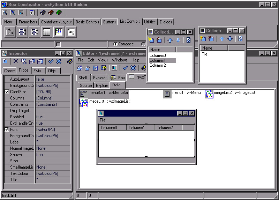Click the Enabled true value
The image size is (279, 200).
(x=53, y=117)
